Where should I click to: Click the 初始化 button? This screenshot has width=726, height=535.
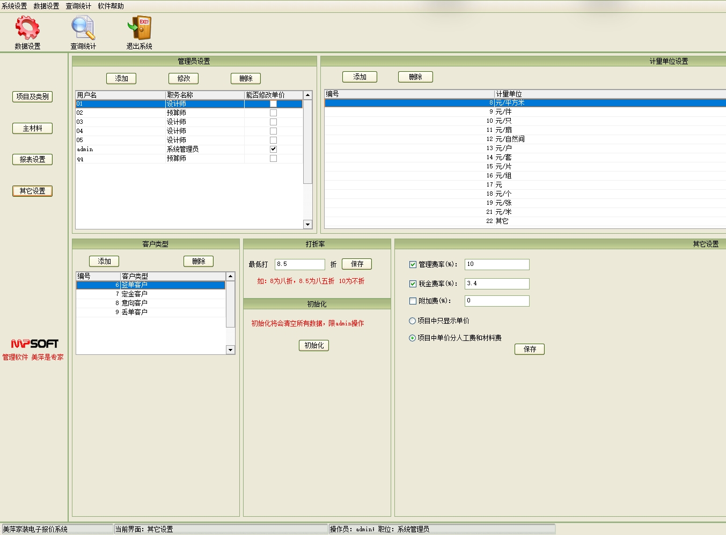pos(314,346)
